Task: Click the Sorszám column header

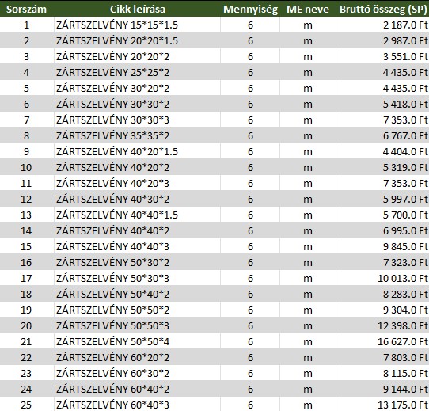Action: point(27,9)
